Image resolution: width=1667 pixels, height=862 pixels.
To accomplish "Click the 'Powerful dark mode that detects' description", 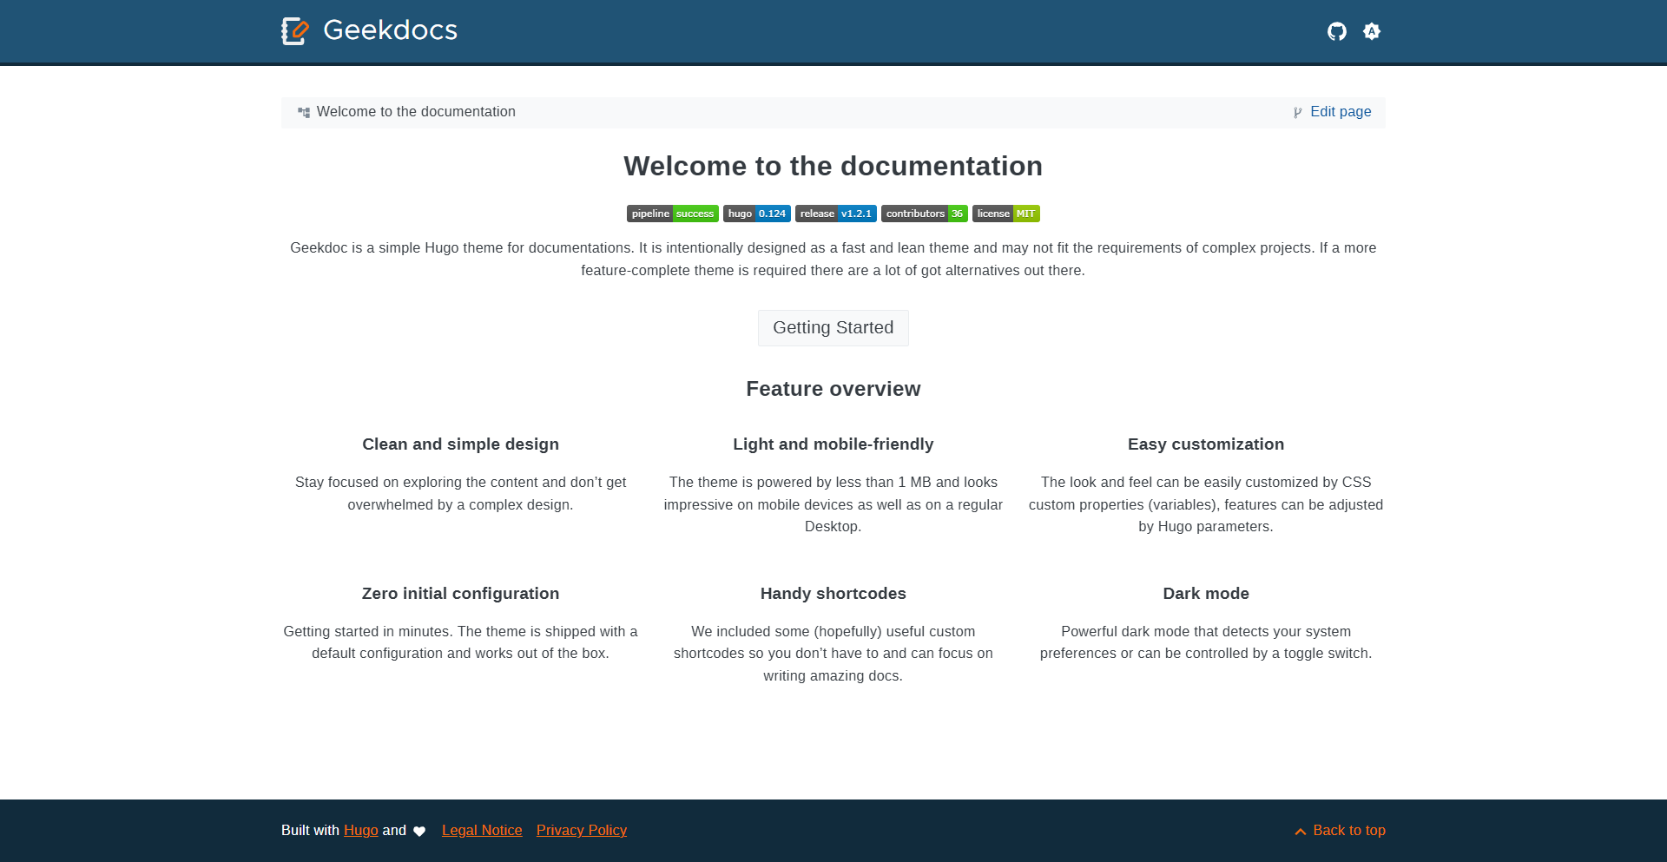I will (x=1206, y=642).
